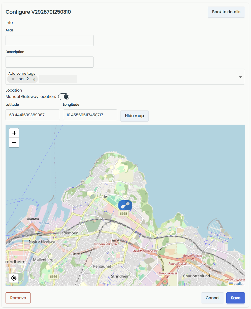Focus the Alias input field
Image resolution: width=251 pixels, height=309 pixels.
(x=50, y=40)
